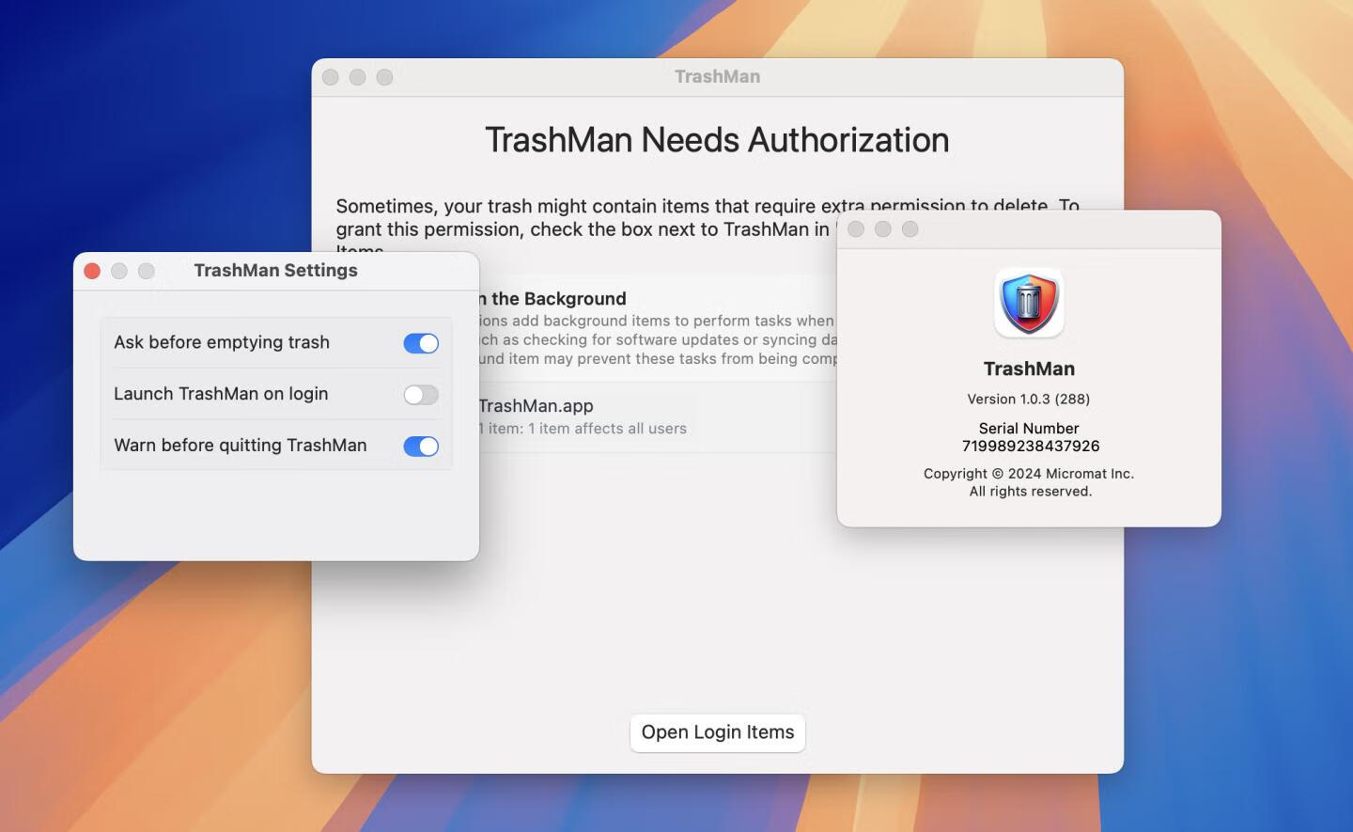The image size is (1353, 832).
Task: Click the TrashMan Needs Authorization heading
Action: (x=717, y=140)
